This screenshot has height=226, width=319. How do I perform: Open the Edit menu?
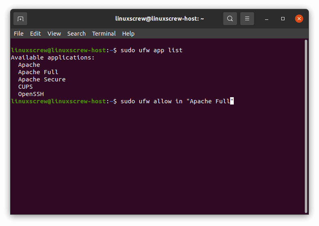(35, 34)
